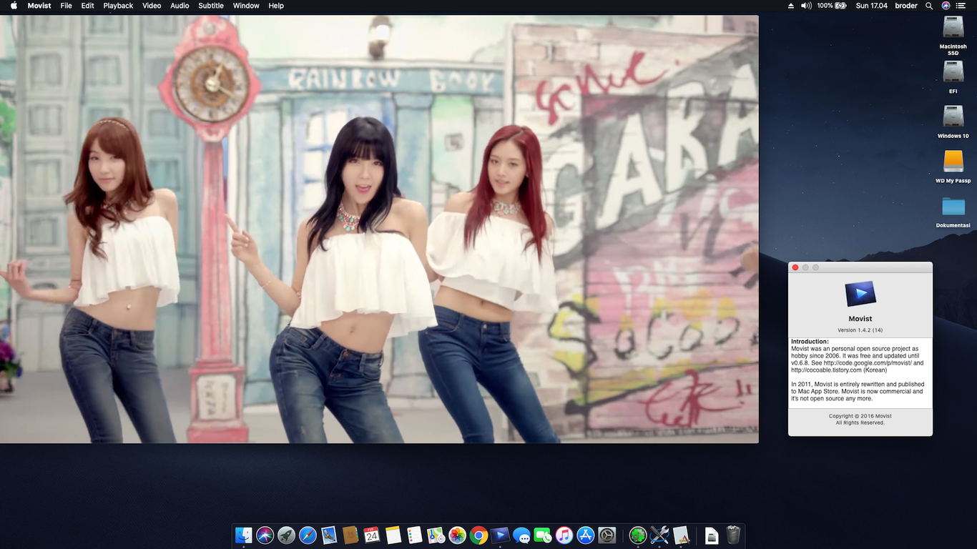This screenshot has width=977, height=549.
Task: Open FaceTime from the Dock
Action: point(543,535)
